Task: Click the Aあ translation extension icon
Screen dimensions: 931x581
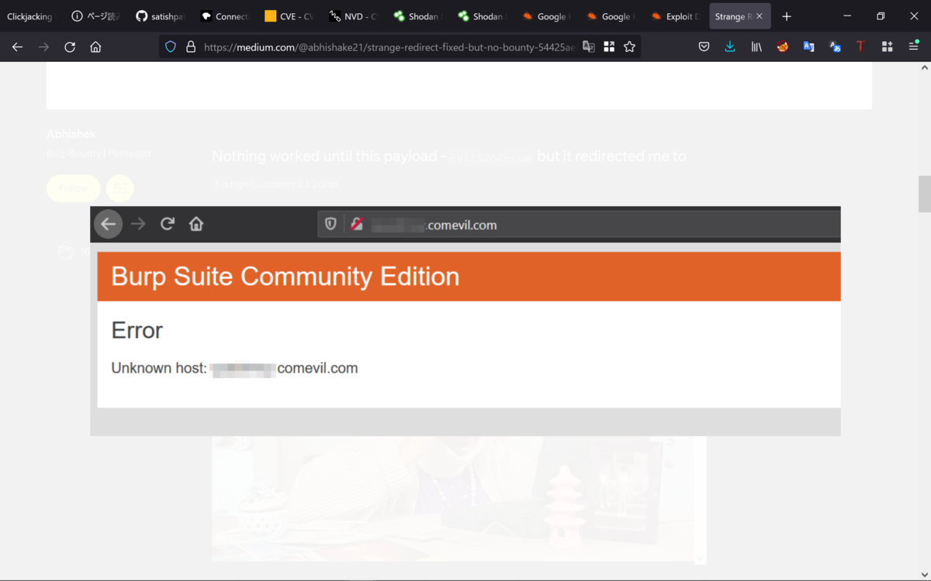Action: click(x=836, y=47)
